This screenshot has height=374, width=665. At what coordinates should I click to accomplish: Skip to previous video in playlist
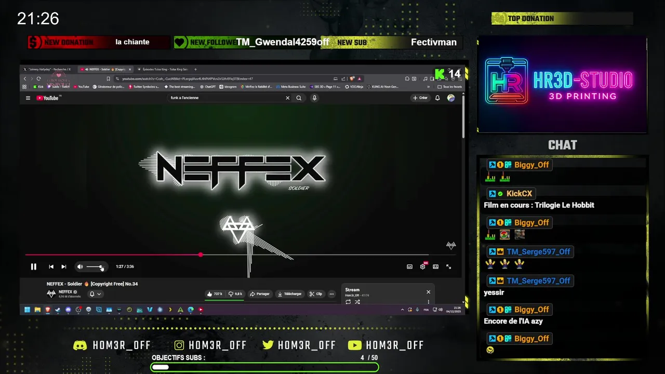51,266
